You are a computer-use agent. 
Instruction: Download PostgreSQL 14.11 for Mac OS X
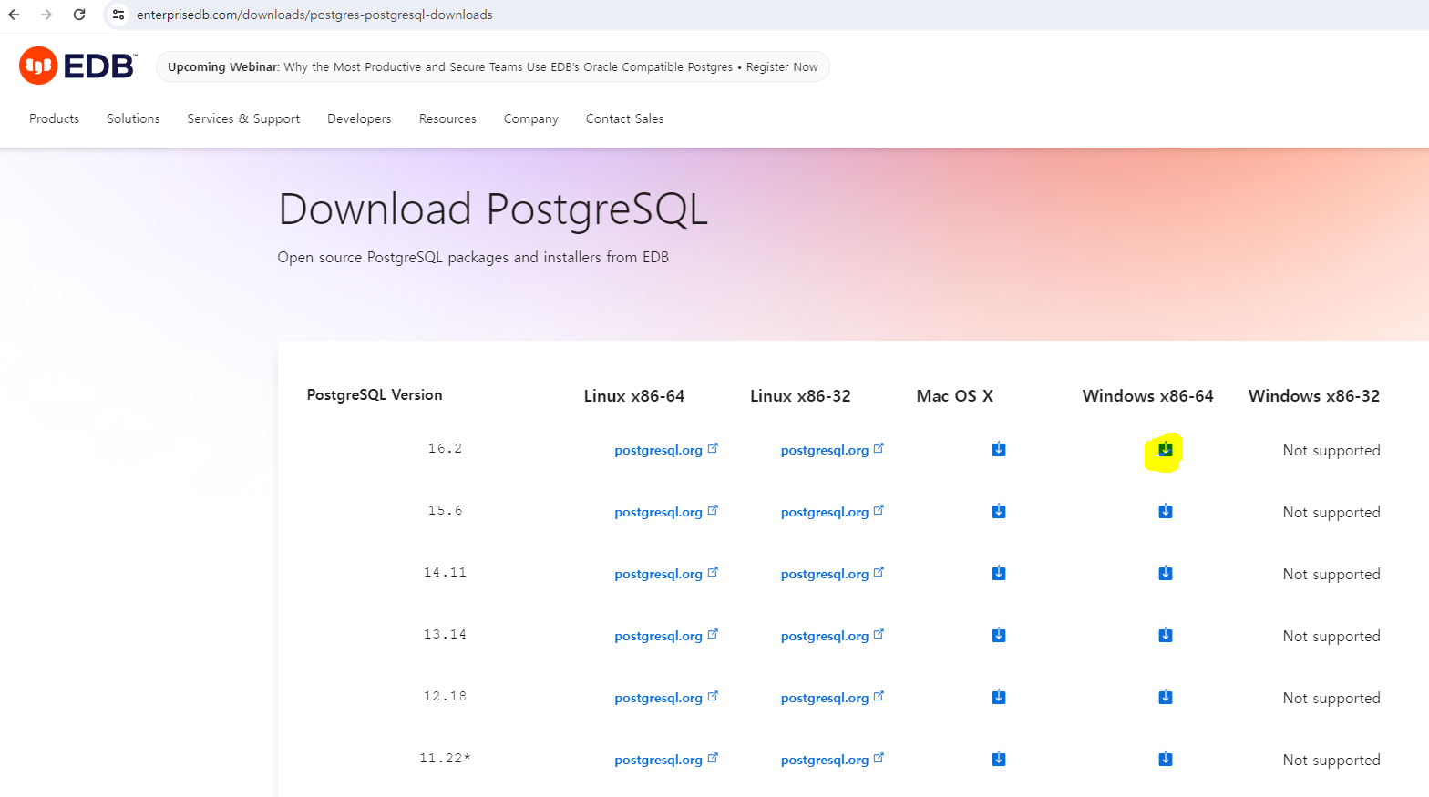999,573
